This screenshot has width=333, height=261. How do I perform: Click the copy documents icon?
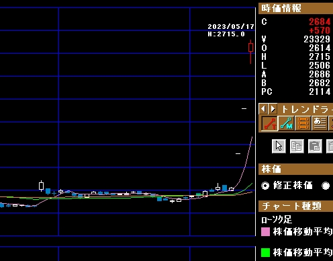(x=297, y=147)
